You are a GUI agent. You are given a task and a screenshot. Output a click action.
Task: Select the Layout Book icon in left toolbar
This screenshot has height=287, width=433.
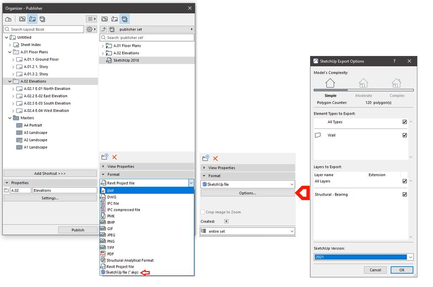click(x=32, y=19)
